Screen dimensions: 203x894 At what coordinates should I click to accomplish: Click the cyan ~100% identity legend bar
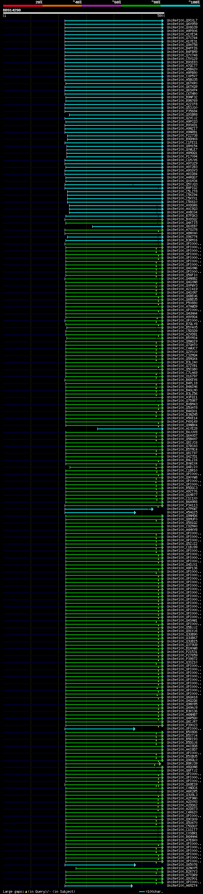point(180,6)
